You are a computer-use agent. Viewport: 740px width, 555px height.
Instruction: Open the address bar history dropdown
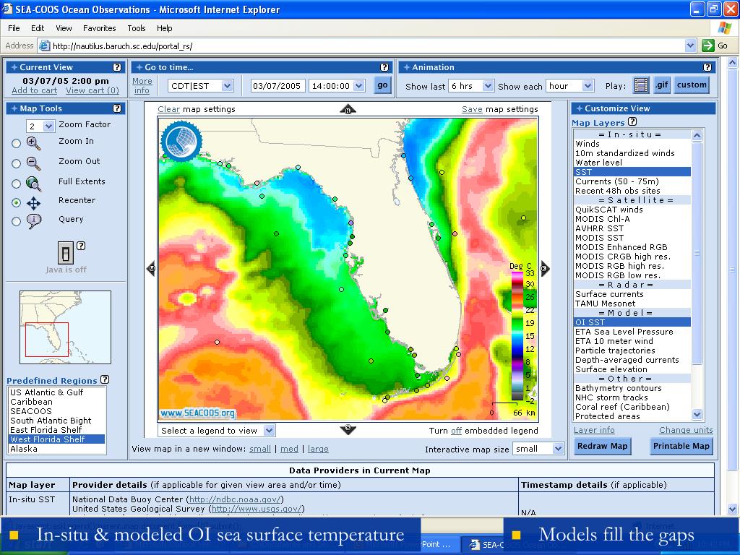(x=690, y=46)
